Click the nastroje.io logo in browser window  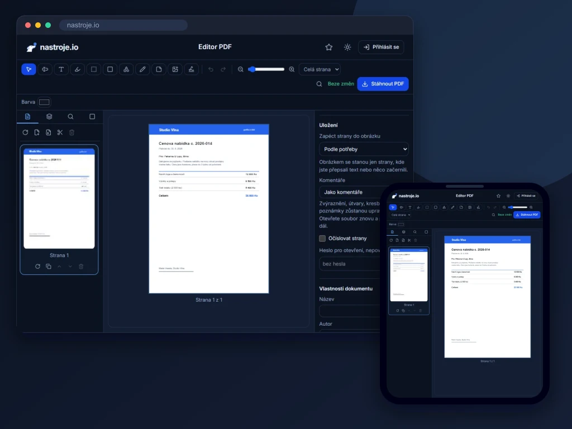[x=53, y=47]
